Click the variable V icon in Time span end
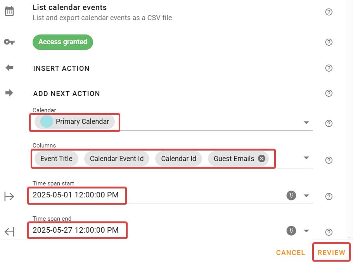The width and height of the screenshot is (353, 264). 291,230
